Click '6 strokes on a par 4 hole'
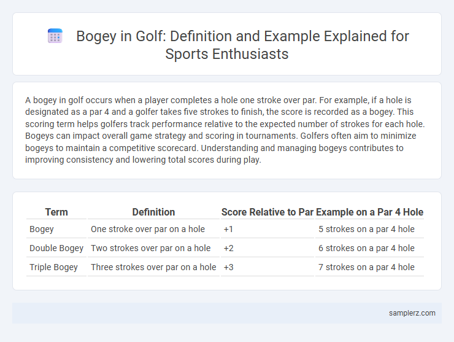This screenshot has width=454, height=342. (x=366, y=248)
